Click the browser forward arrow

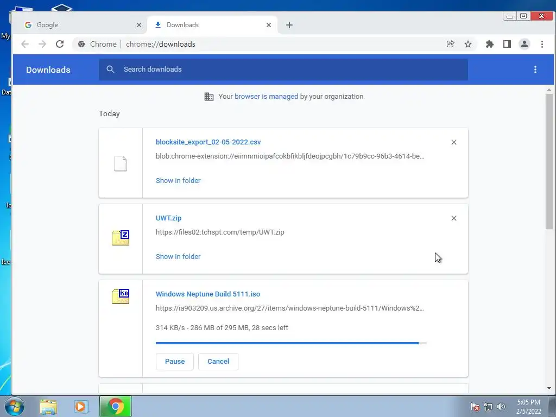[42, 44]
